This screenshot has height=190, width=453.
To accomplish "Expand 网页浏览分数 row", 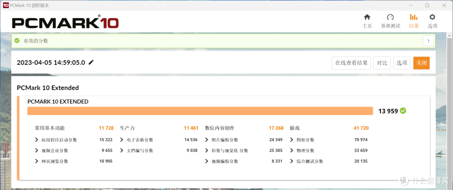I will pos(36,161).
